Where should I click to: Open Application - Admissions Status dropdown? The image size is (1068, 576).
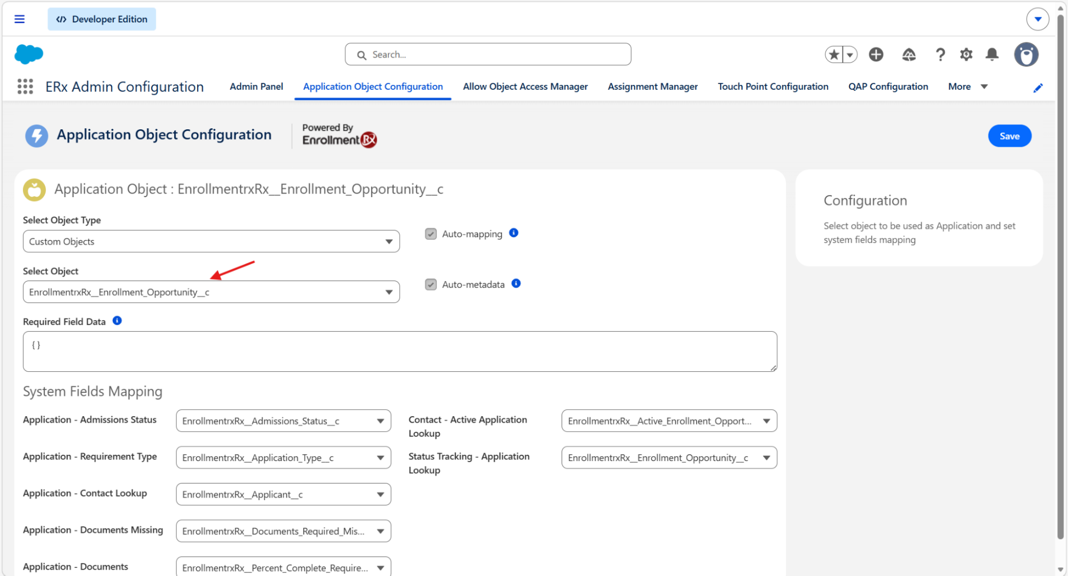(284, 421)
